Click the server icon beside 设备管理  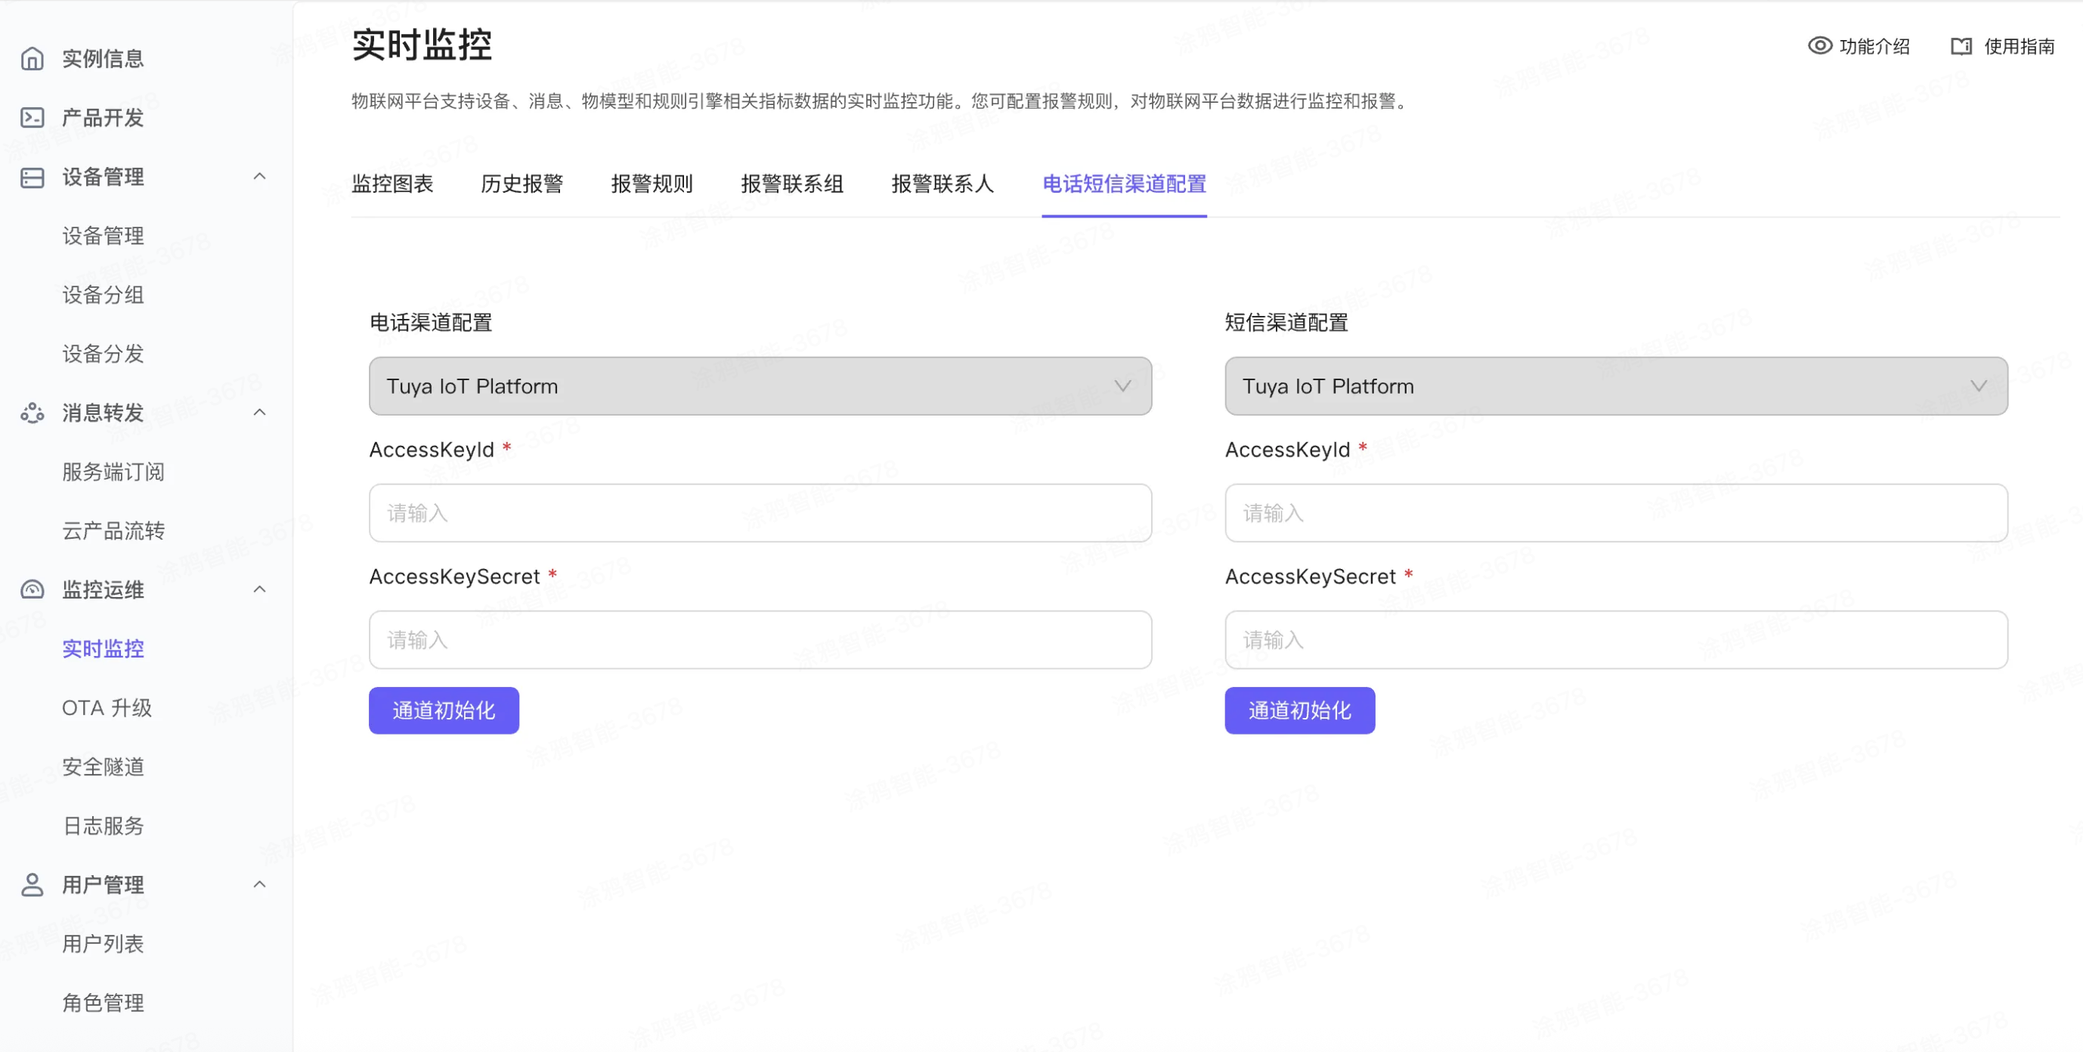point(32,177)
